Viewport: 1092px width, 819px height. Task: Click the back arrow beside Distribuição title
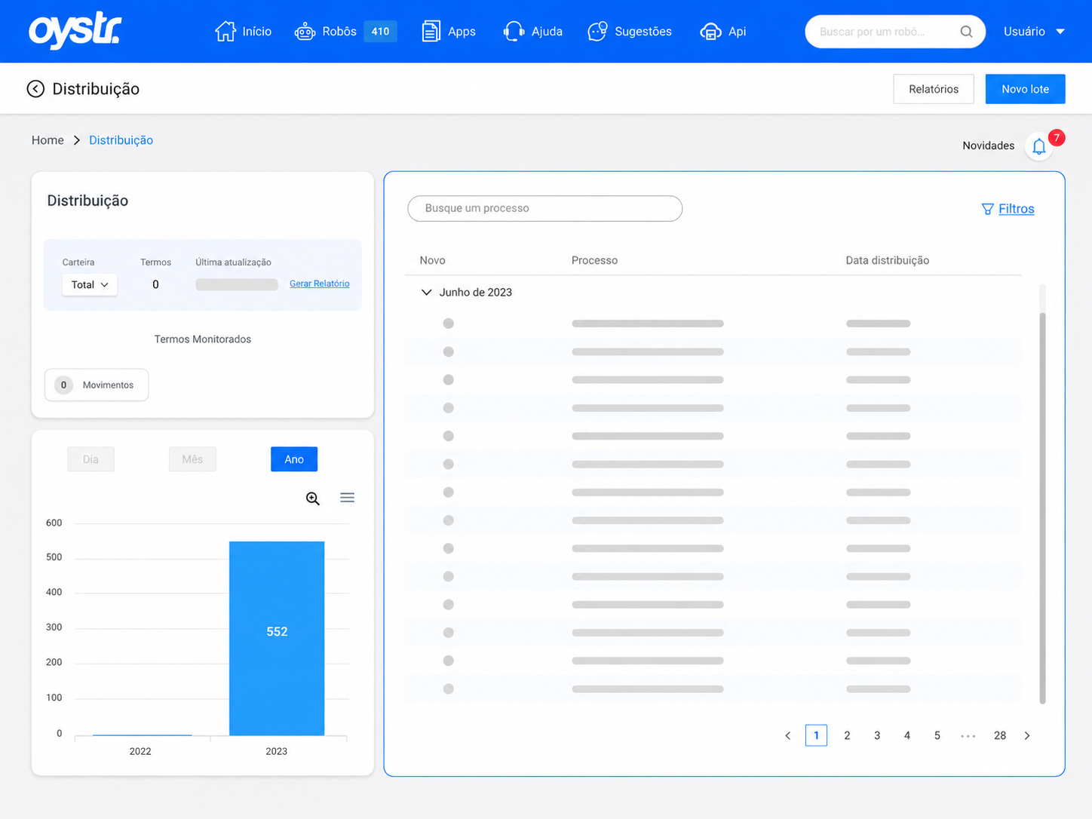(35, 89)
